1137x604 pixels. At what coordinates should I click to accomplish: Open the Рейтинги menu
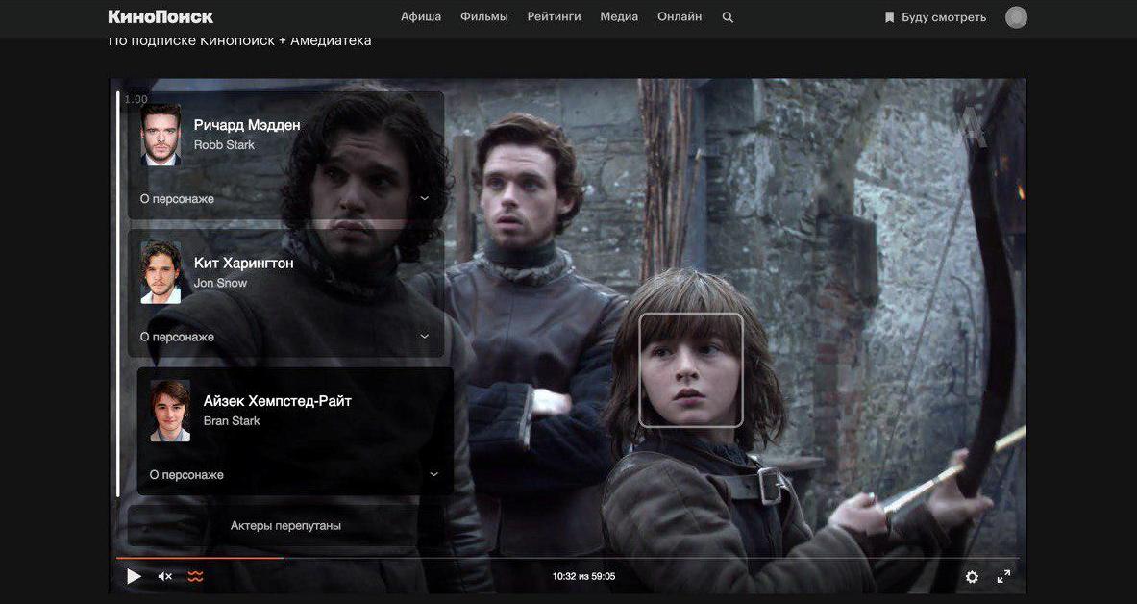click(554, 16)
